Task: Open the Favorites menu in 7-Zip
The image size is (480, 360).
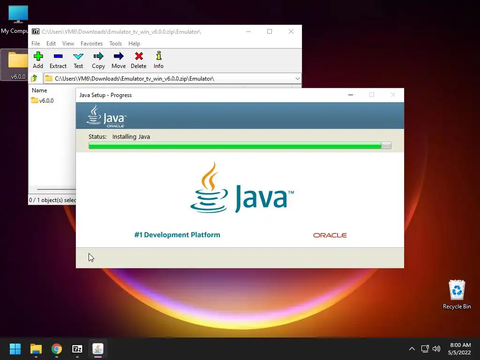Action: coord(91,44)
